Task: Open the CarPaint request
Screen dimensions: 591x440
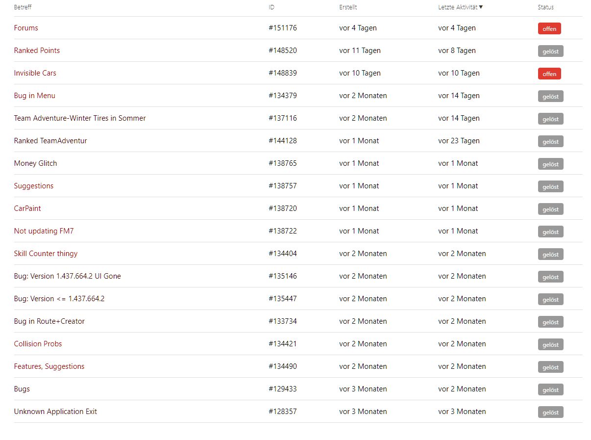Action: click(27, 208)
